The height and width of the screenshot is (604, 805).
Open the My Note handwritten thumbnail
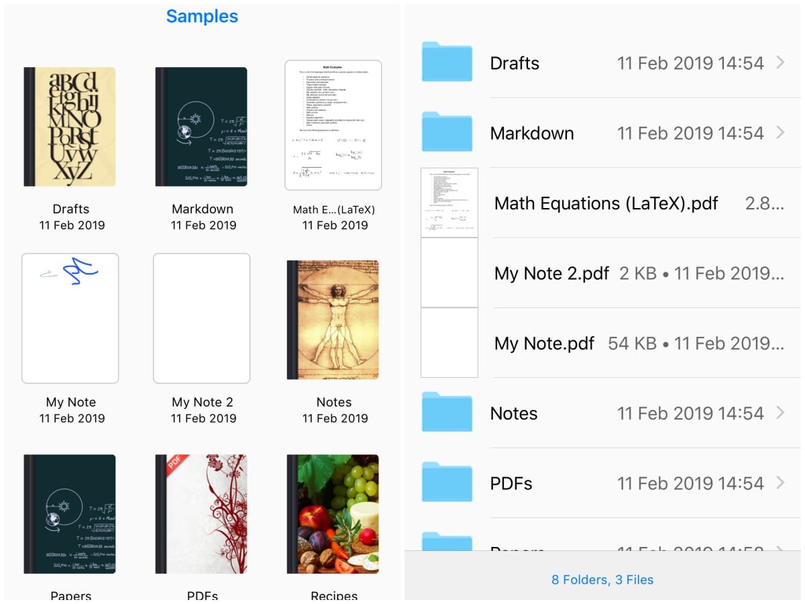tap(70, 318)
